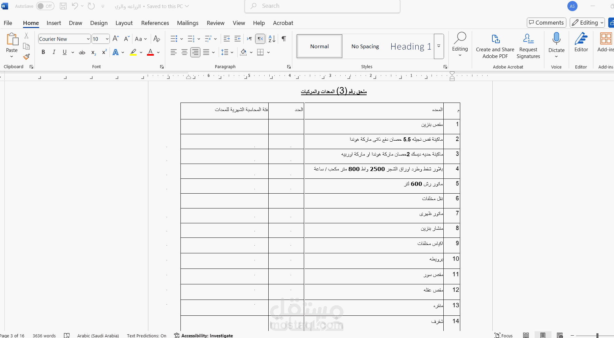Apply the No Spacing style
The height and width of the screenshot is (338, 614).
[365, 46]
